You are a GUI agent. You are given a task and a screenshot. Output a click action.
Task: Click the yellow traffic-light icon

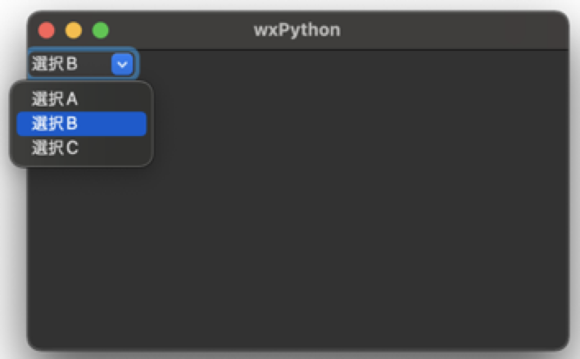click(x=74, y=30)
